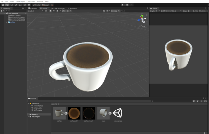
Task: Open the Shaded draw mode dropdown
Action: (35, 11)
